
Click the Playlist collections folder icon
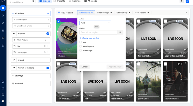pyautogui.click(x=48, y=68)
